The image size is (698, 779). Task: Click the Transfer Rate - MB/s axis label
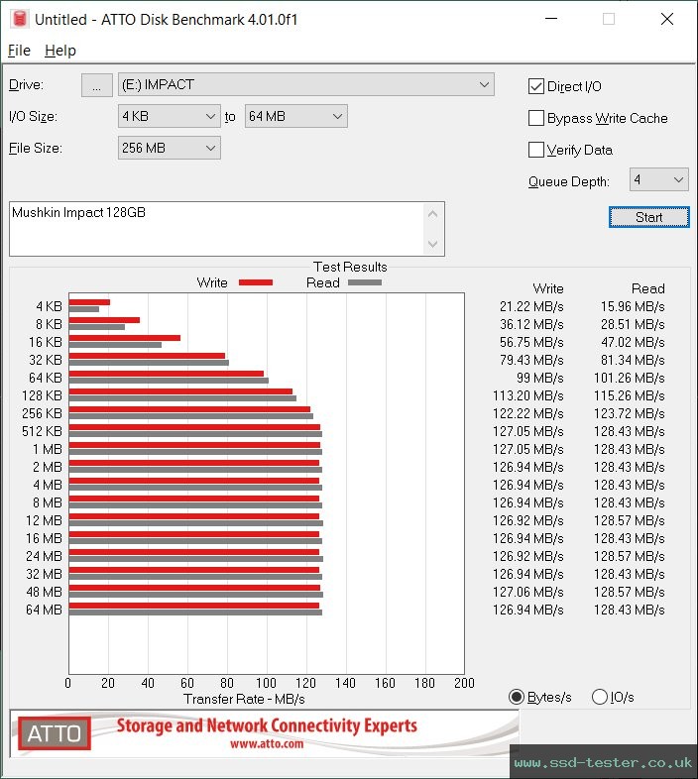(x=244, y=699)
